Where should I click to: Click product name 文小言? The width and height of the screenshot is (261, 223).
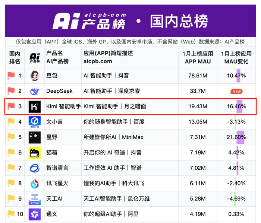[x=54, y=122]
